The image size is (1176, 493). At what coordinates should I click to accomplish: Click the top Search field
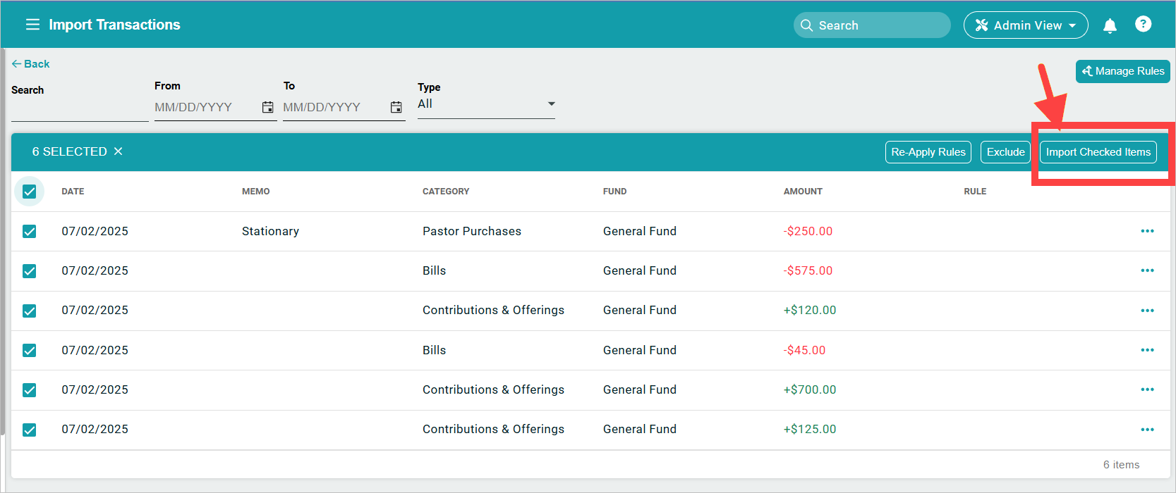pyautogui.click(x=873, y=25)
